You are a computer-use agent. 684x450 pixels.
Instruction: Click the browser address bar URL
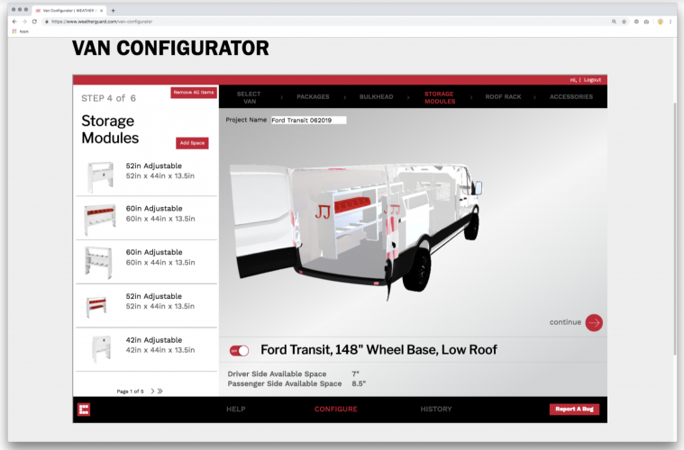tap(102, 22)
